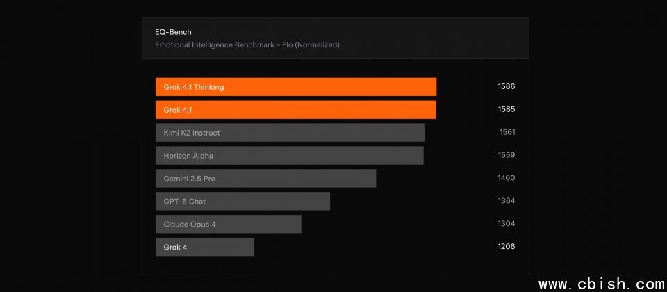Select the Claude Opus 4 bar
The height and width of the screenshot is (292, 667).
tap(228, 225)
